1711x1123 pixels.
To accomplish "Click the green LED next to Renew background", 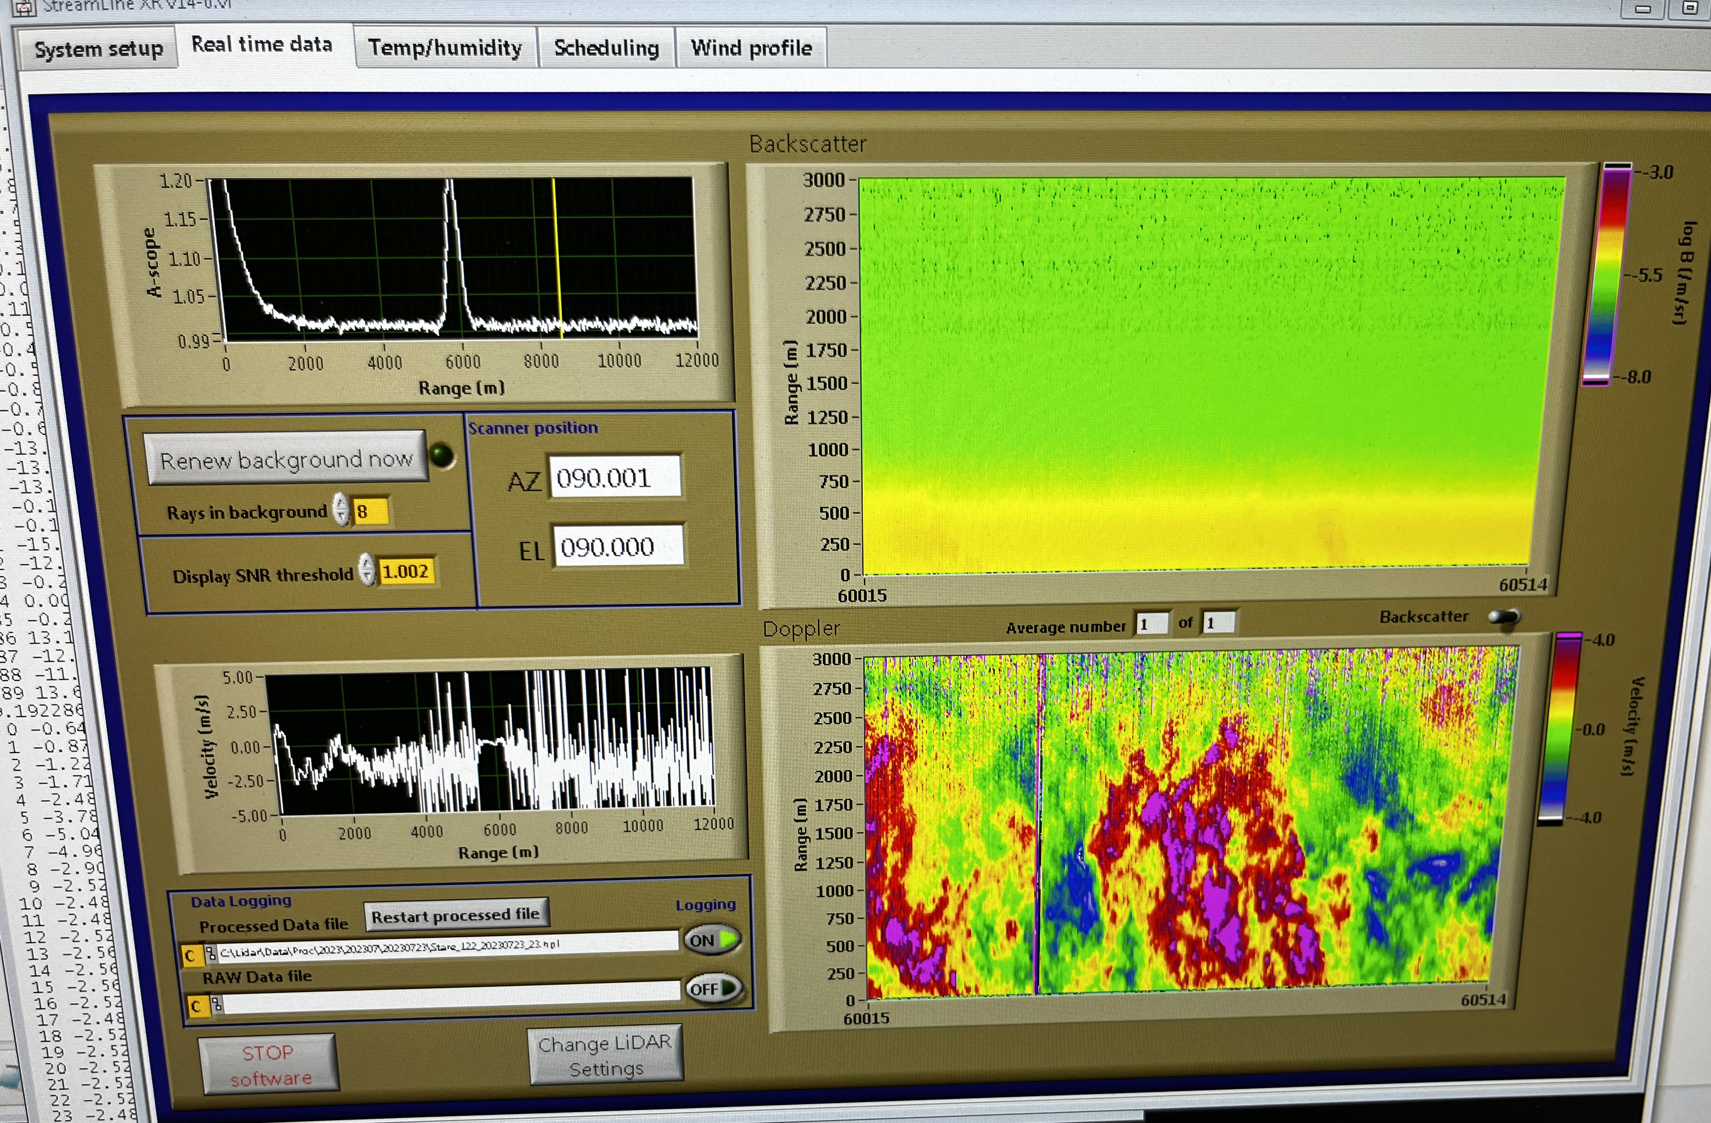I will pyautogui.click(x=441, y=455).
